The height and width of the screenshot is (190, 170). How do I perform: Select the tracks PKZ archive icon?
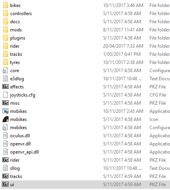[x=5, y=176]
